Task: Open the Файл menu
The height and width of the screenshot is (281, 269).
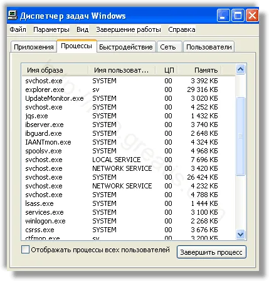Action: [18, 29]
